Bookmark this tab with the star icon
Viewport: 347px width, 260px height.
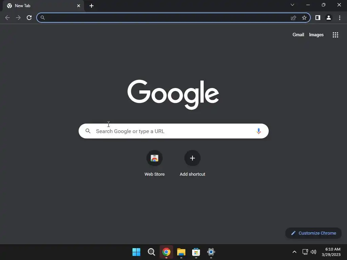[x=304, y=18]
